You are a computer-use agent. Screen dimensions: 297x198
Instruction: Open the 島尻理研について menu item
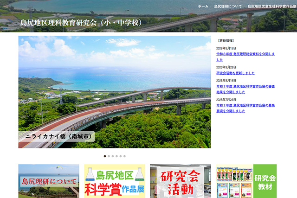pos(228,6)
